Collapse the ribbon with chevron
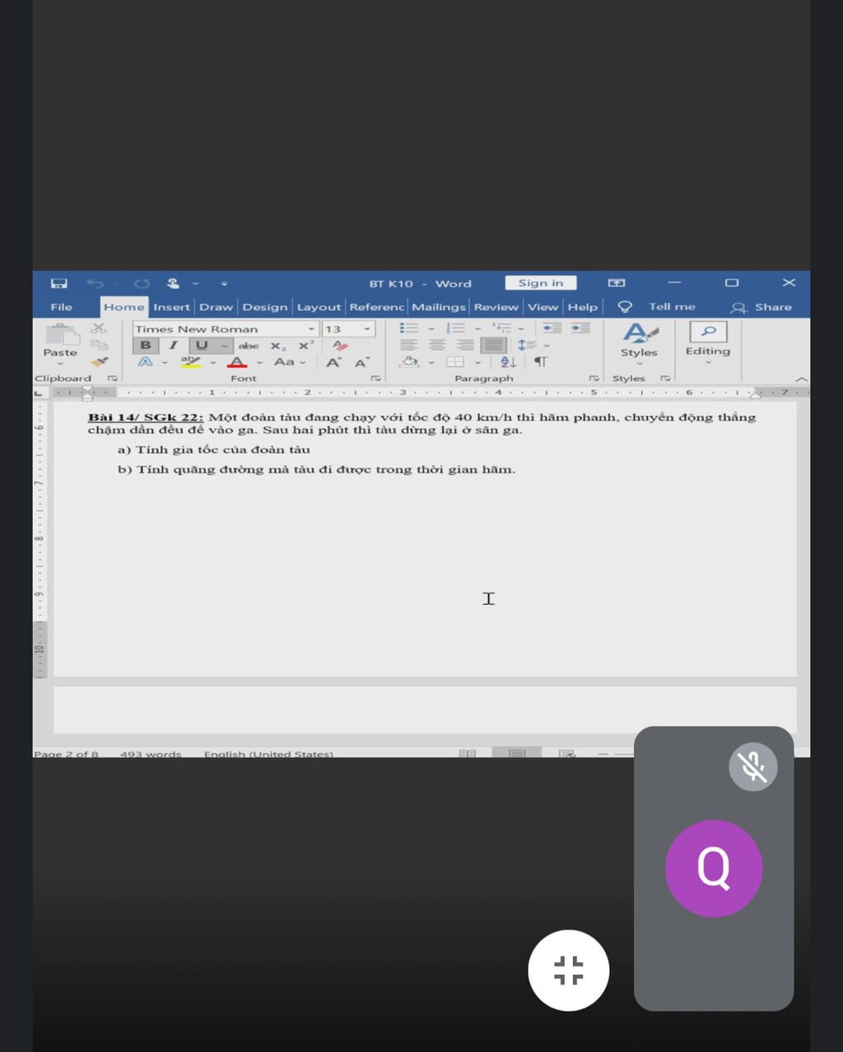Screen dimensions: 843x1052 click(801, 379)
